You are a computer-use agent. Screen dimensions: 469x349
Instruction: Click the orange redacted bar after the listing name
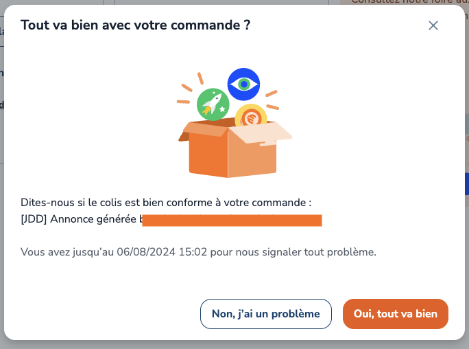point(232,220)
